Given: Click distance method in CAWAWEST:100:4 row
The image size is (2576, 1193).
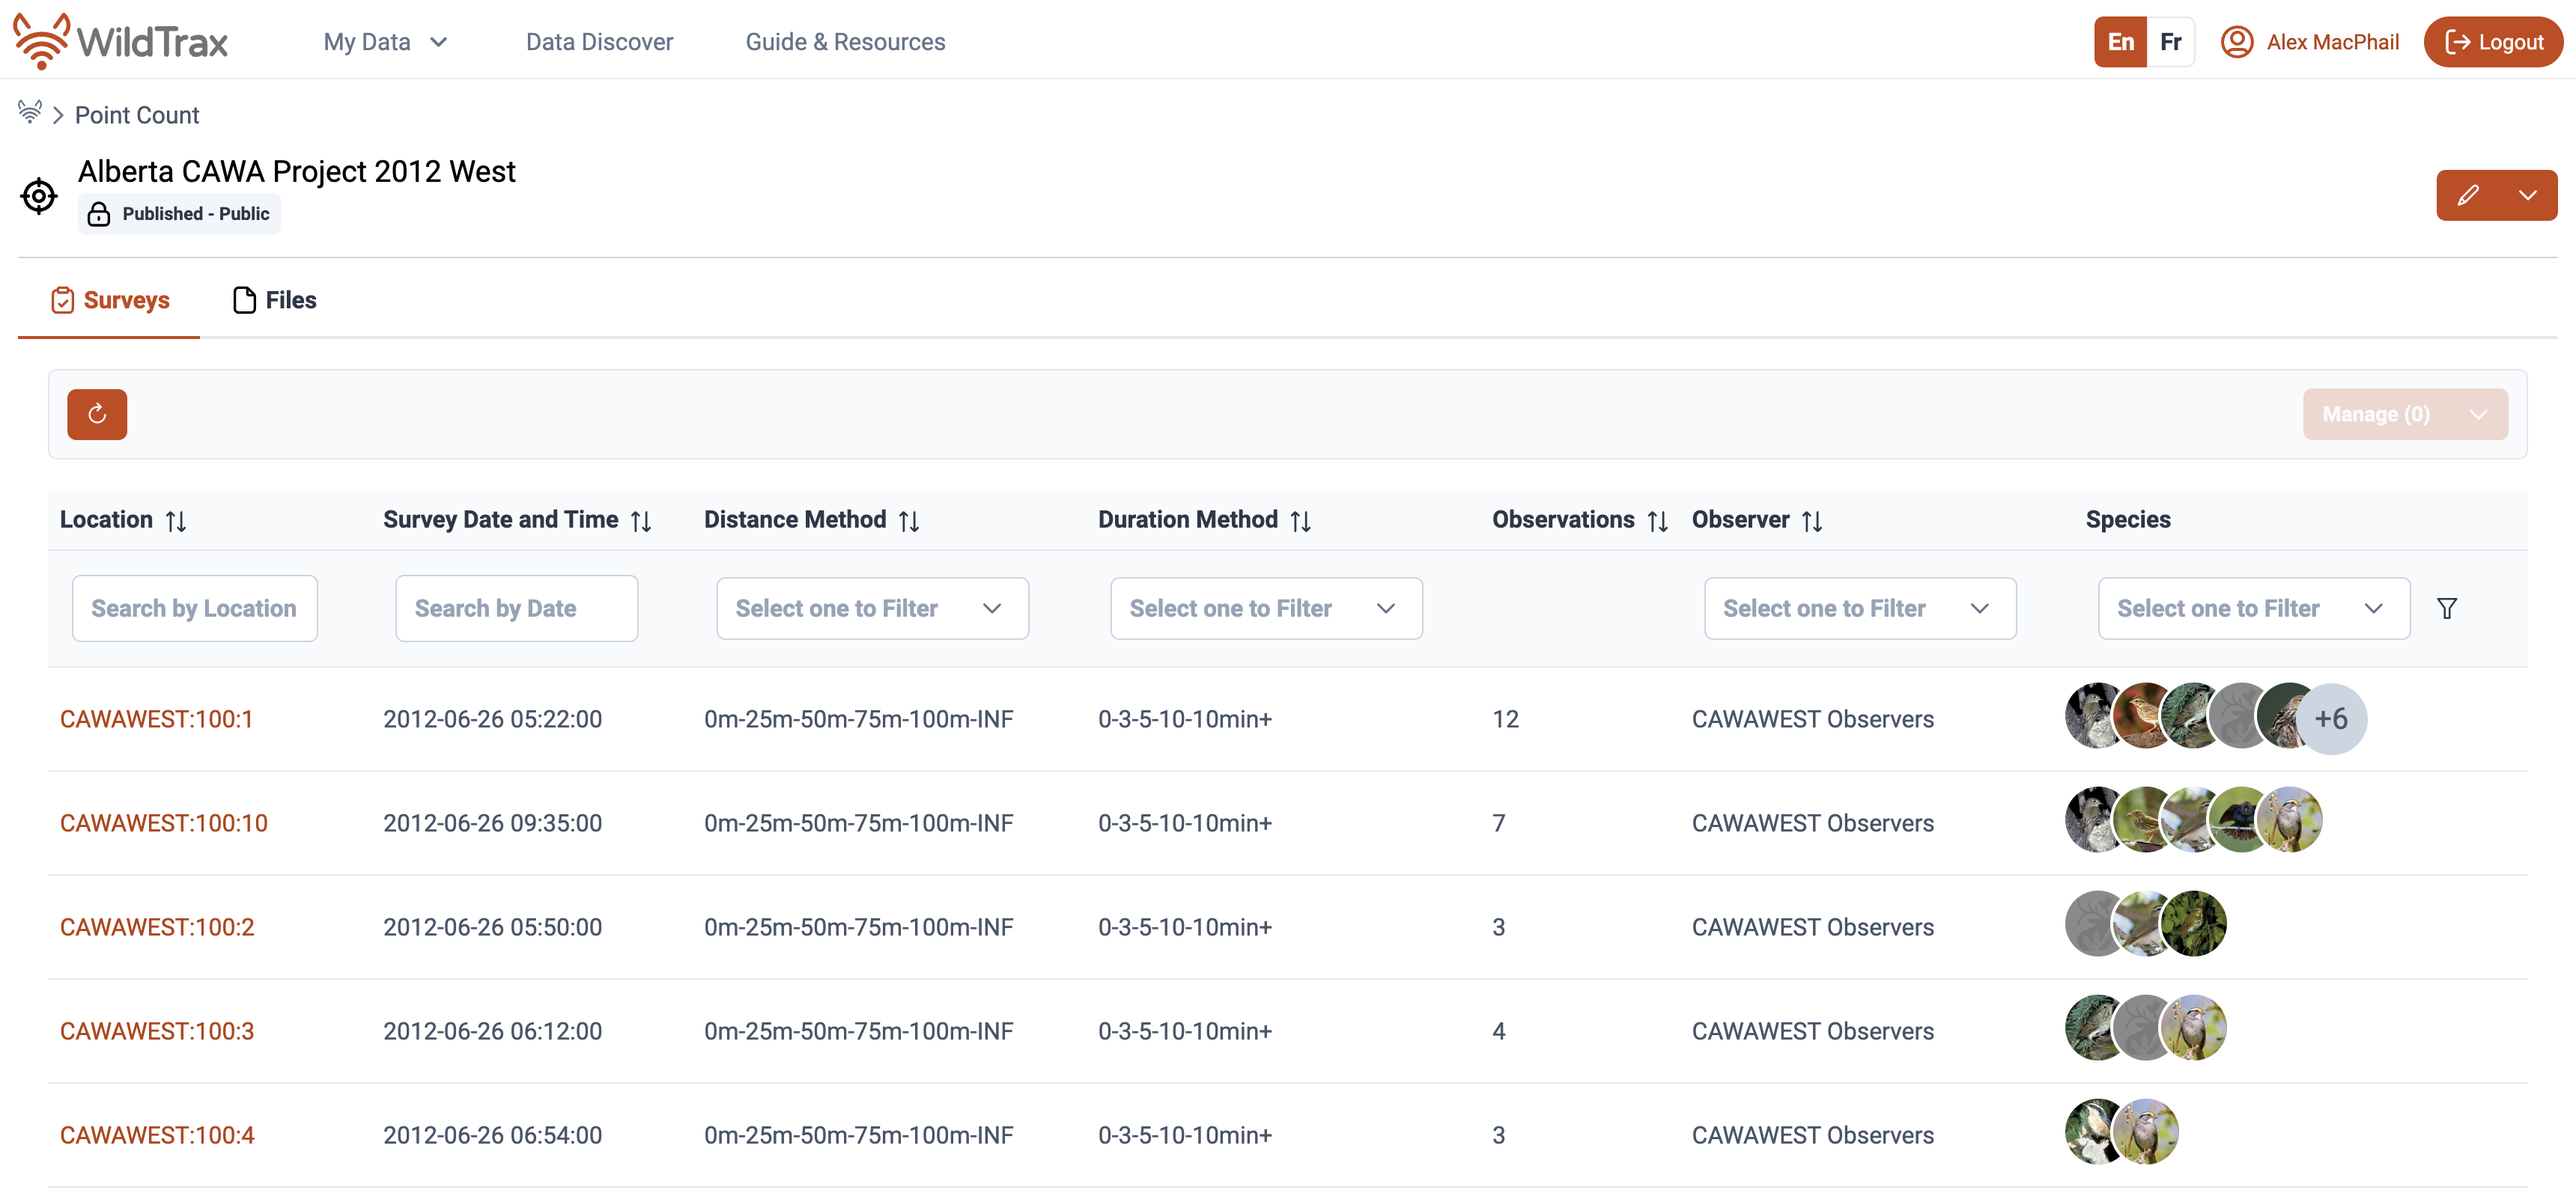Looking at the screenshot, I should click(858, 1134).
